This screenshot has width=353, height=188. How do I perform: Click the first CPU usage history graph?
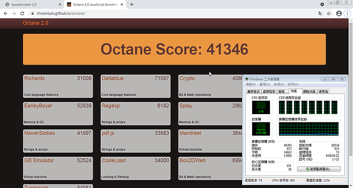pos(282,107)
